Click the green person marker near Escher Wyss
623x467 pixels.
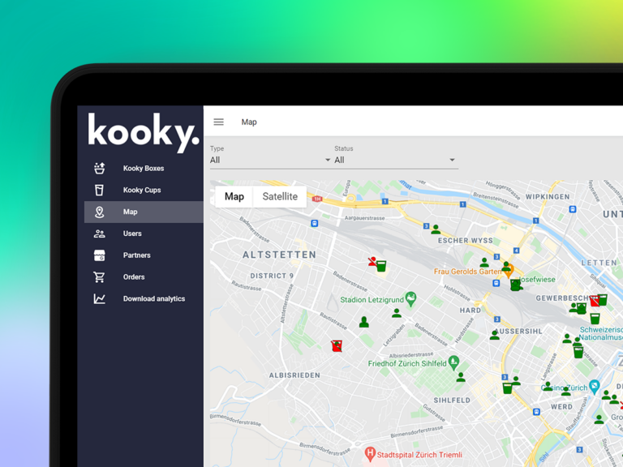(x=436, y=229)
